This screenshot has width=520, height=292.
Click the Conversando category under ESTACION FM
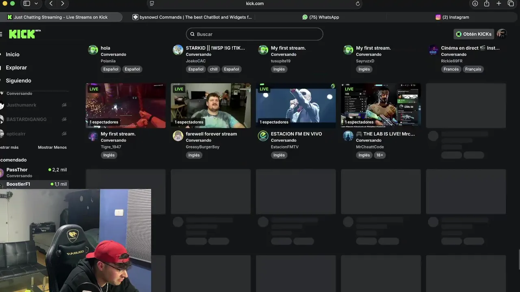click(284, 140)
